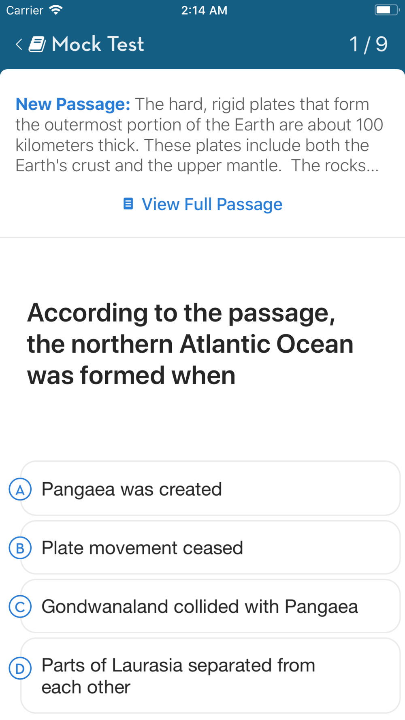Screen dimensions: 405x720
Task: Choose 'Parts of Laurasia separated' answer
Action: click(210, 675)
